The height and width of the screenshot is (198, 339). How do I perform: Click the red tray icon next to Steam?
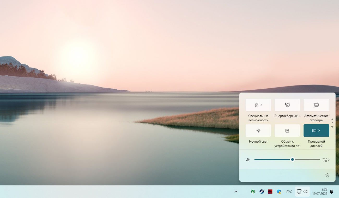pos(270,192)
